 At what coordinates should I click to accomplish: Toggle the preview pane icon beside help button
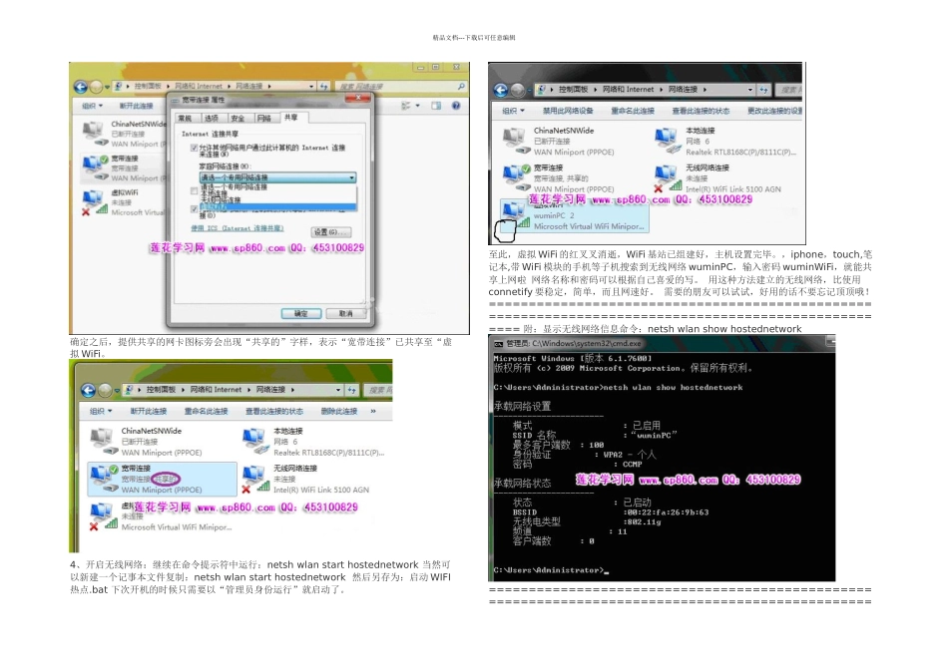click(436, 106)
